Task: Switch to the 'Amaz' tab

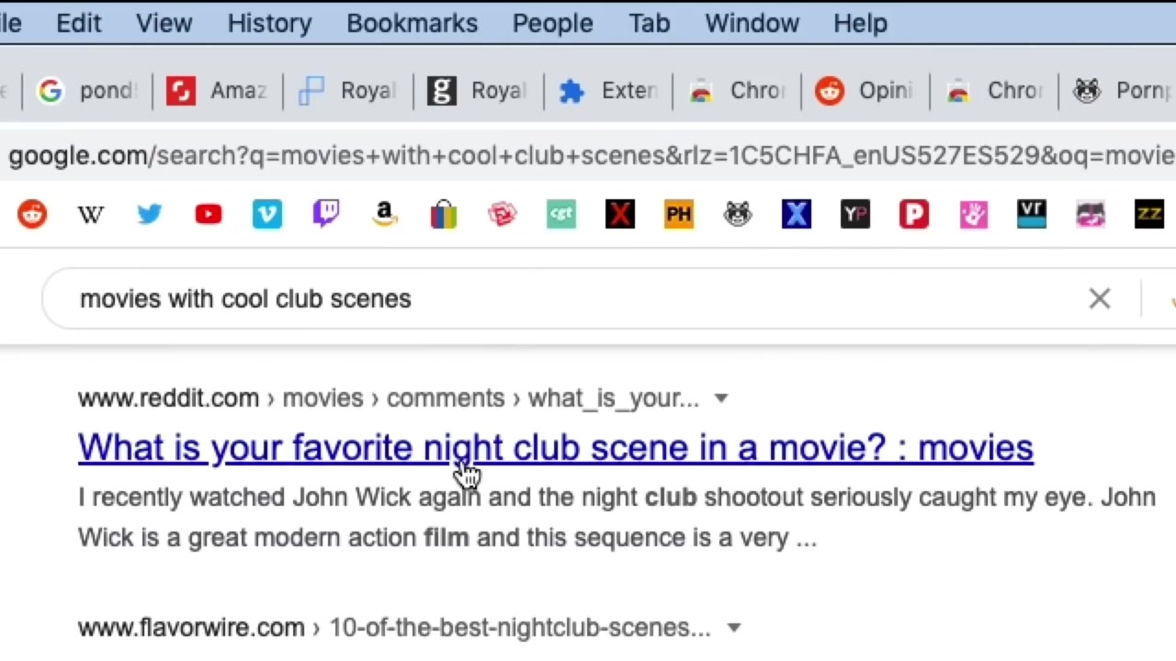Action: click(x=218, y=91)
